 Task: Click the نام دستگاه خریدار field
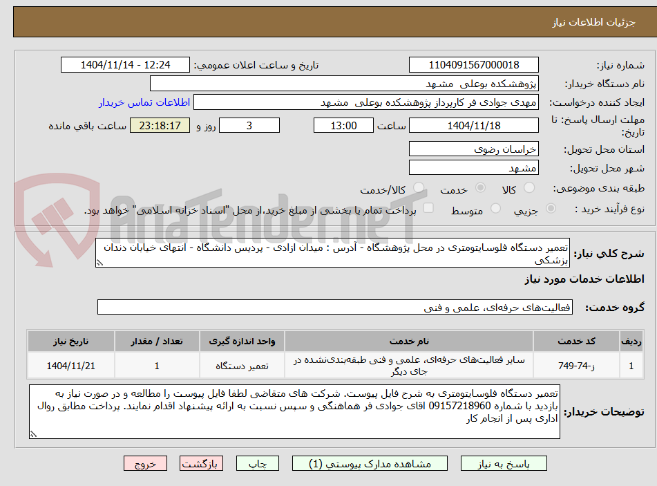point(344,84)
